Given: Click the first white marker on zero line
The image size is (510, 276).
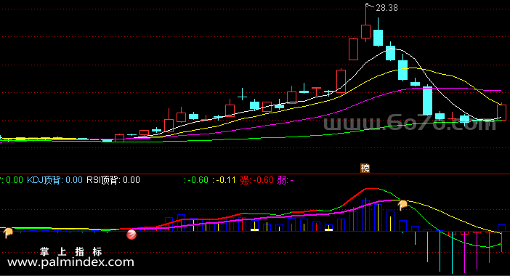Looking at the screenshot, I should click(254, 230).
